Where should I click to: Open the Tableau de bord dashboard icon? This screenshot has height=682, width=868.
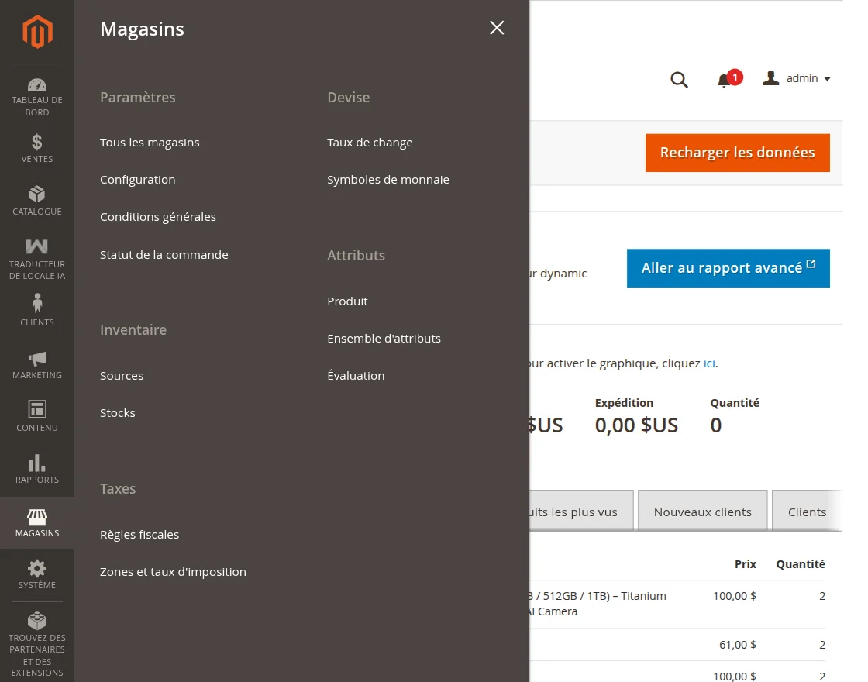coord(37,85)
